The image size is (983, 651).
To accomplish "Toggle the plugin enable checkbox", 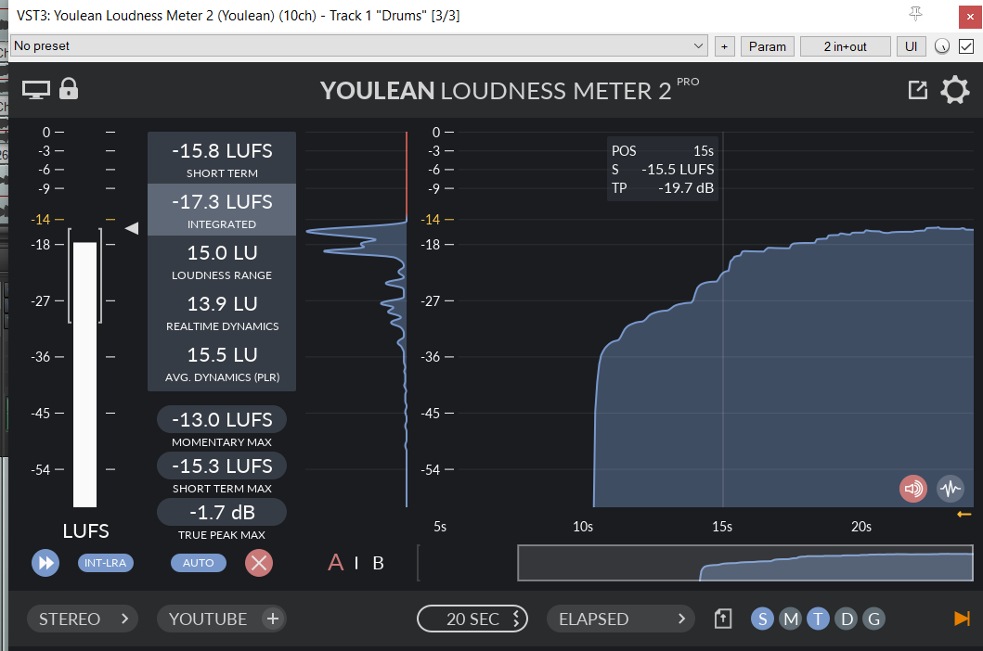I will click(966, 46).
